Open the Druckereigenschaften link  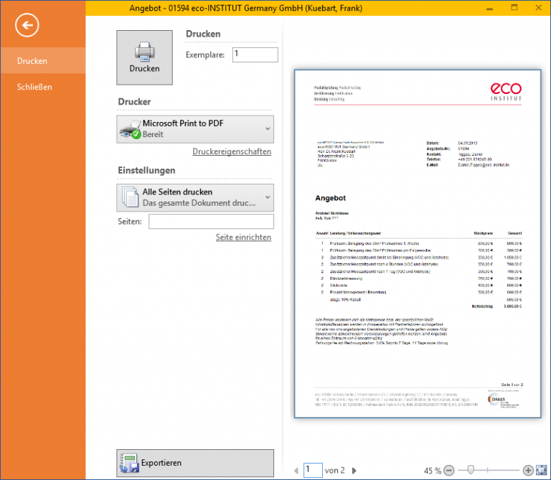click(x=232, y=152)
